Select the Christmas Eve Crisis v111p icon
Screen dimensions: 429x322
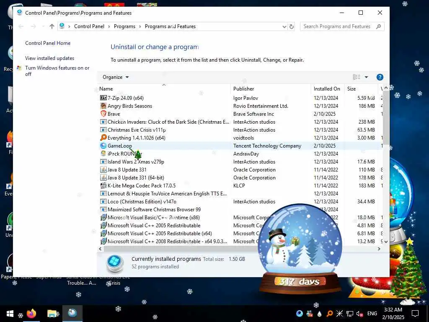(x=103, y=130)
